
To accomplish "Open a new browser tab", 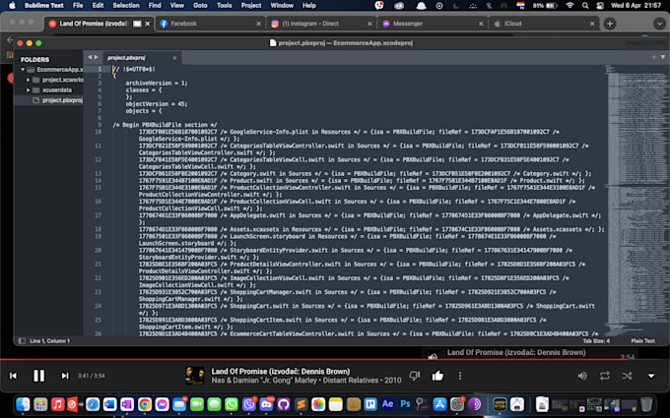I will click(610, 24).
